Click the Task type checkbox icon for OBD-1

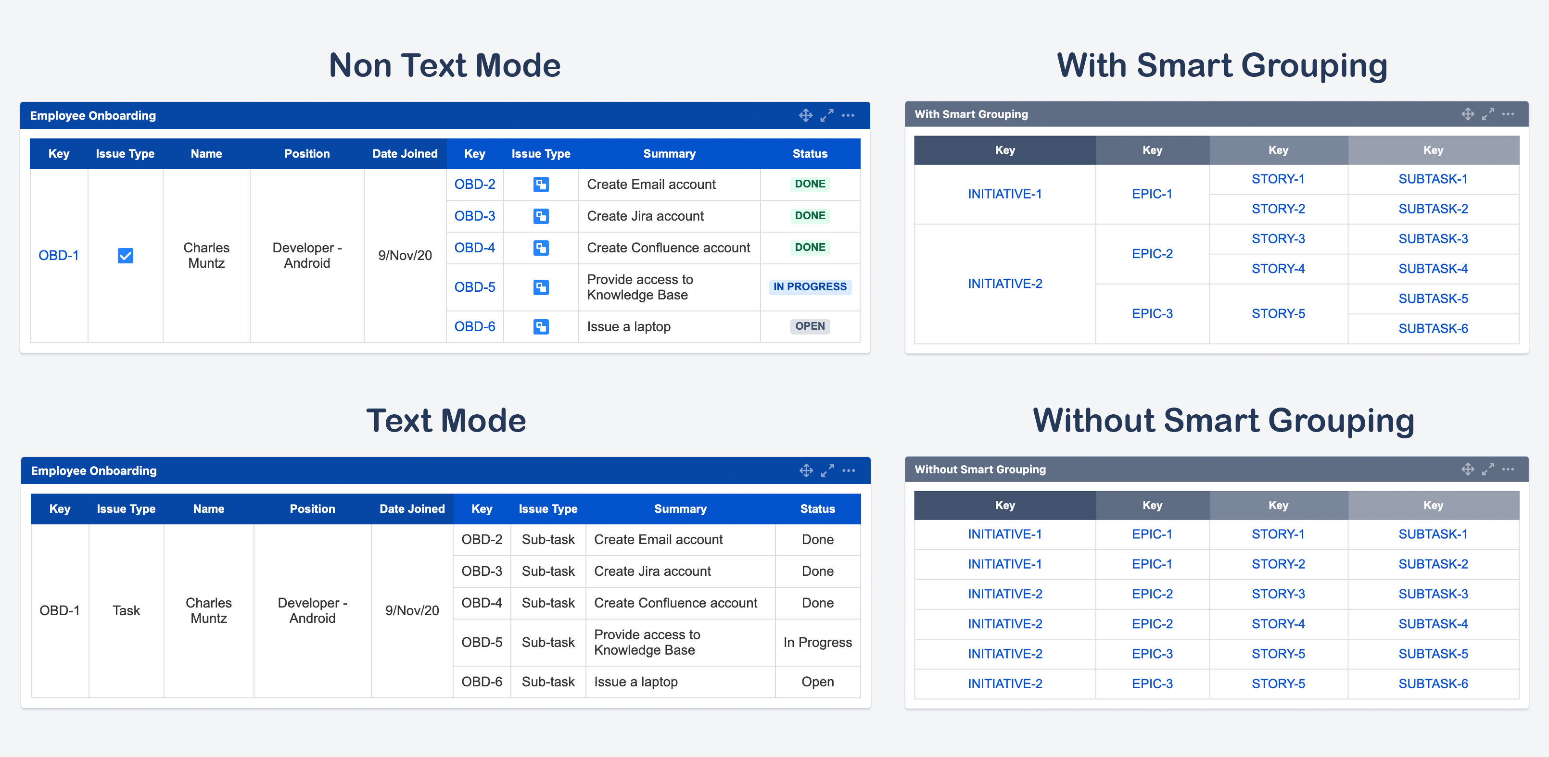click(x=125, y=256)
